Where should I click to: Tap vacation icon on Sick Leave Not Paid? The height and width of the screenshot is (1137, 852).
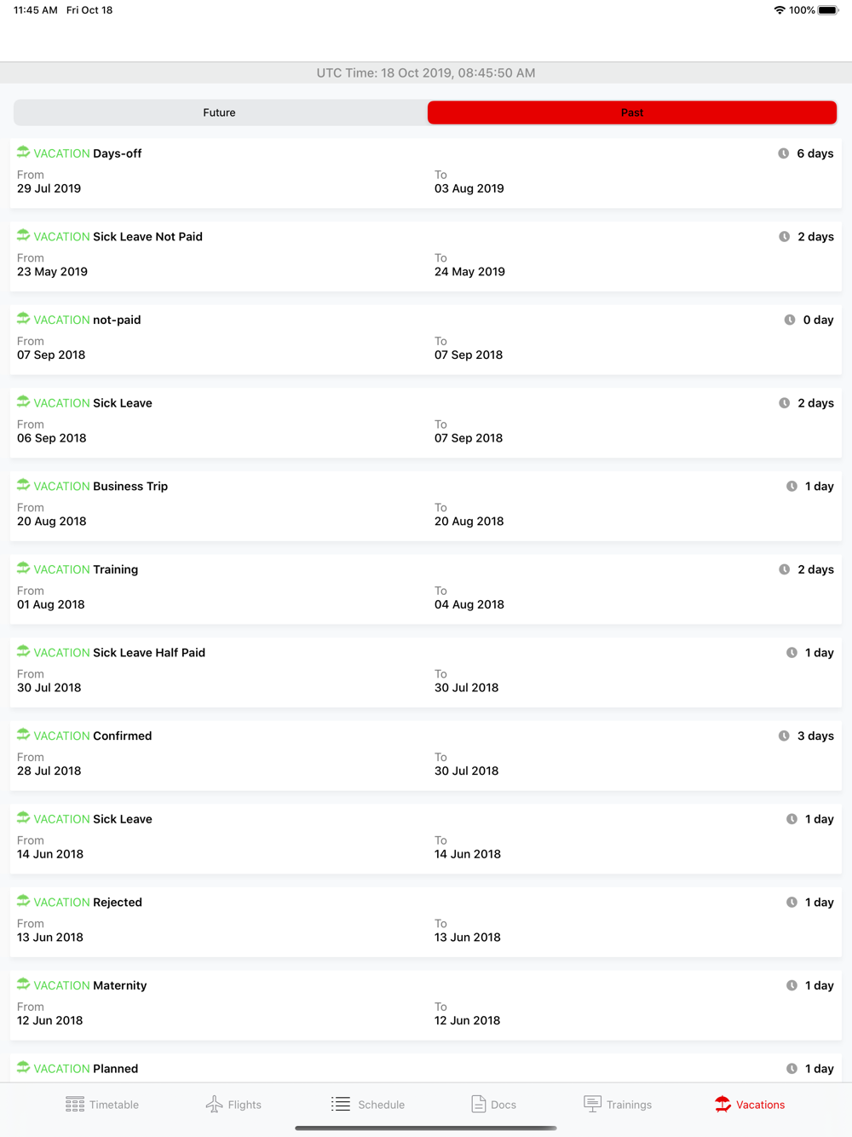click(23, 235)
